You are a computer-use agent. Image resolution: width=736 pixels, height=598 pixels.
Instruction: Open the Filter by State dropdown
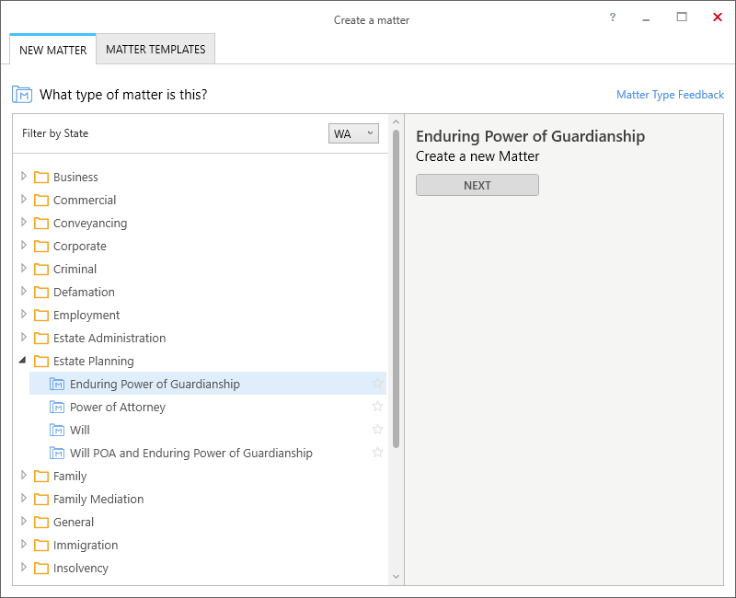353,133
